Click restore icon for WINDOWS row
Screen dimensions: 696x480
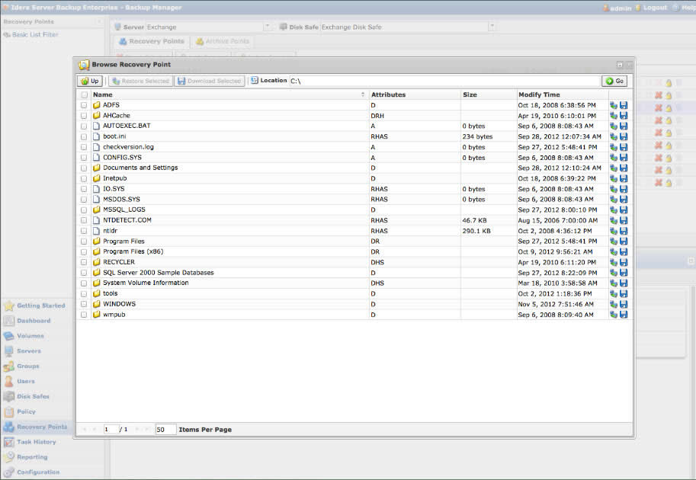614,304
